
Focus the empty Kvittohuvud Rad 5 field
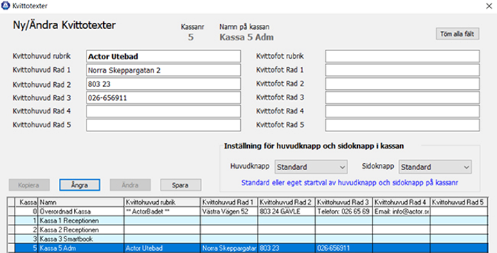pyautogui.click(x=163, y=125)
